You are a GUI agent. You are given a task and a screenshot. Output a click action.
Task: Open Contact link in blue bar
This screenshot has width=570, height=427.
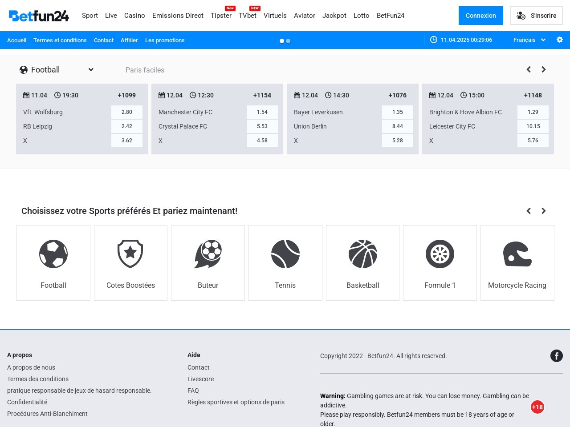point(104,40)
